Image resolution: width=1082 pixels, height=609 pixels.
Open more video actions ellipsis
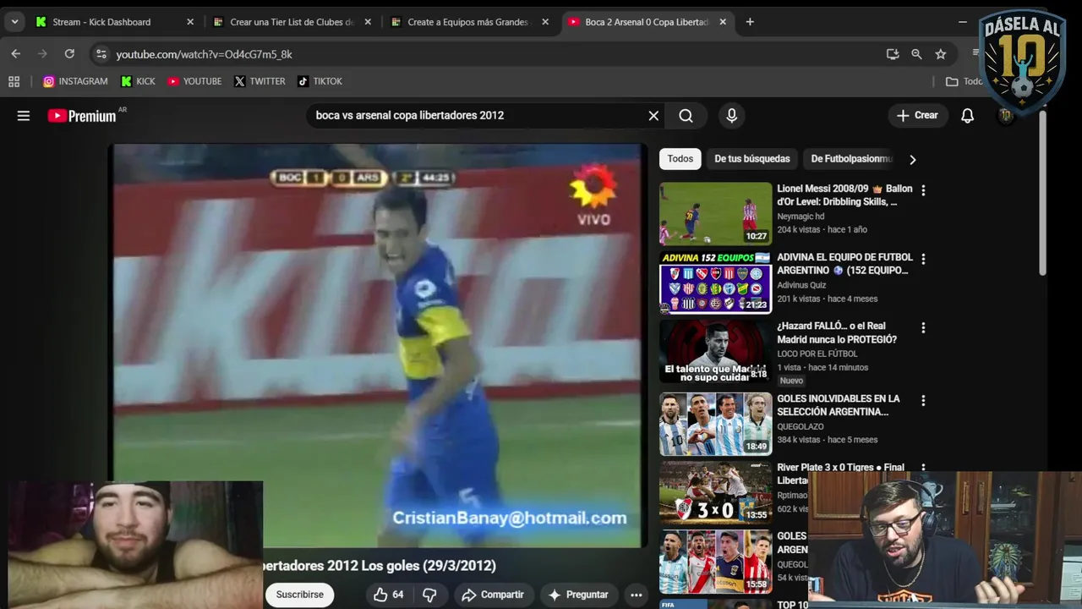636,595
